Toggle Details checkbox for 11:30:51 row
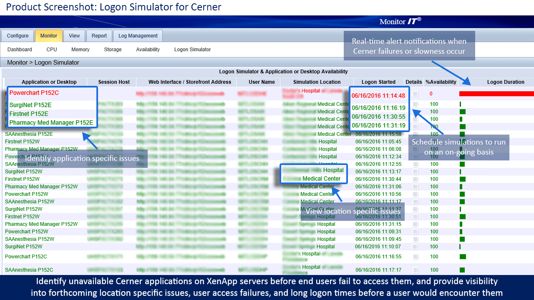The image size is (534, 300). [415, 217]
